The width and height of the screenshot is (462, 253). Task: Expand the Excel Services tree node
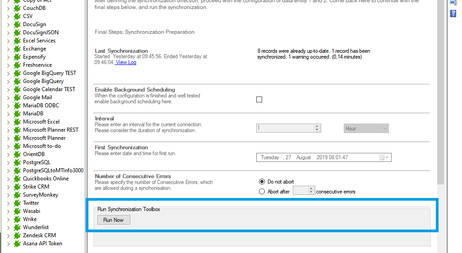coord(9,41)
